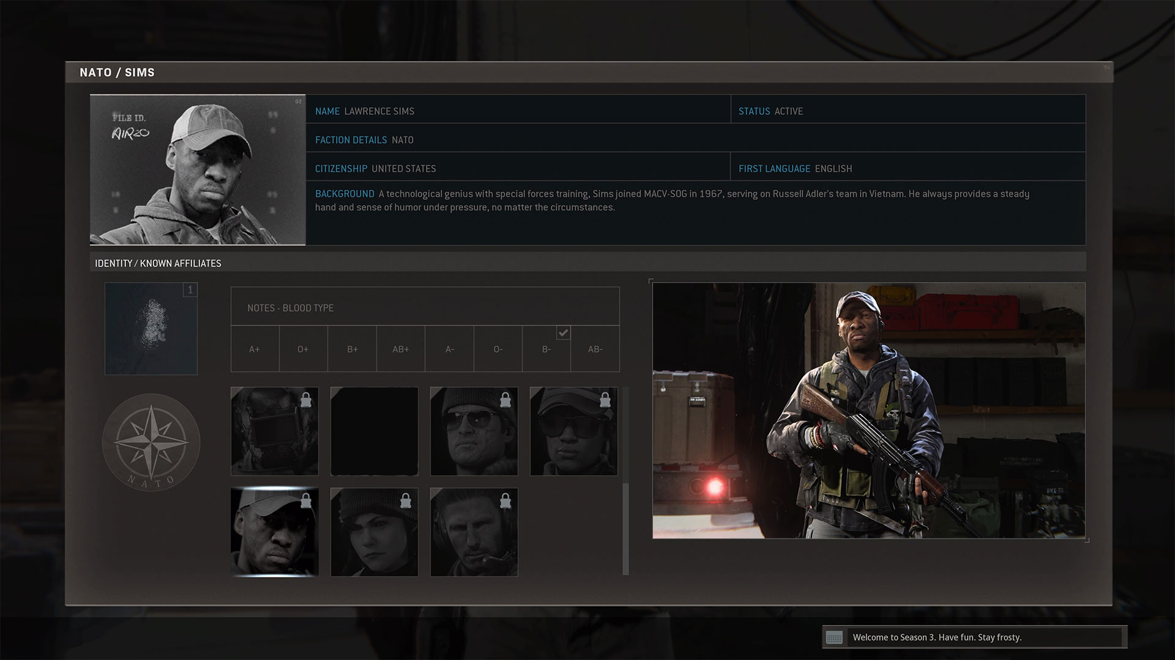
Task: Click the IDENTITY / KNOWN AFFILIATES header
Action: (158, 263)
